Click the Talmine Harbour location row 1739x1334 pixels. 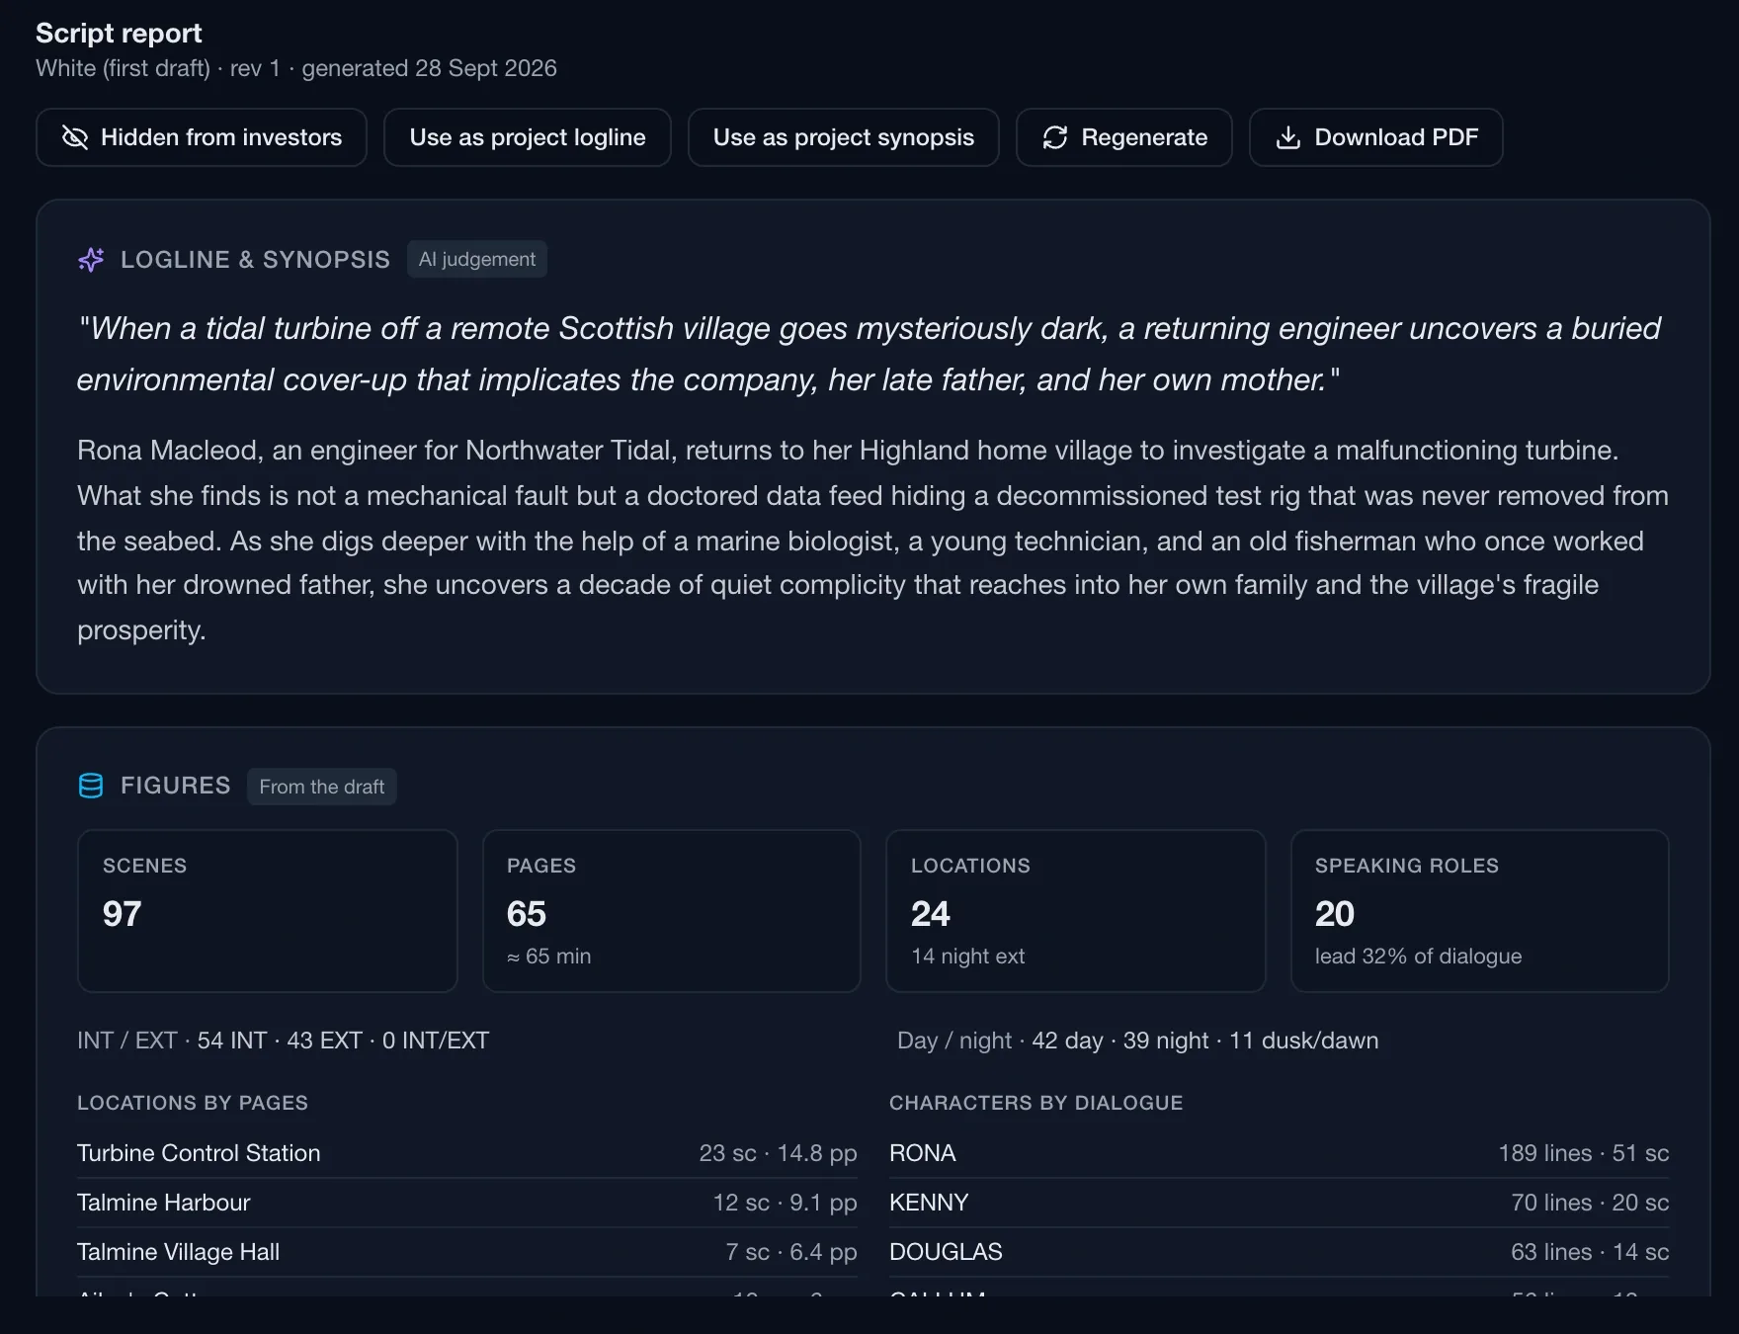pyautogui.click(x=467, y=1203)
